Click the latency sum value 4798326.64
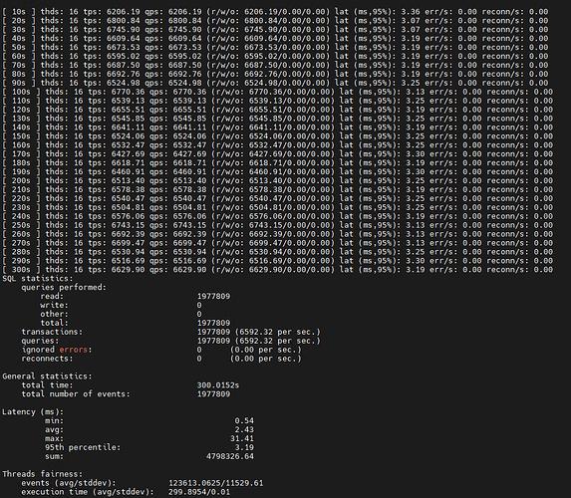 pos(230,456)
